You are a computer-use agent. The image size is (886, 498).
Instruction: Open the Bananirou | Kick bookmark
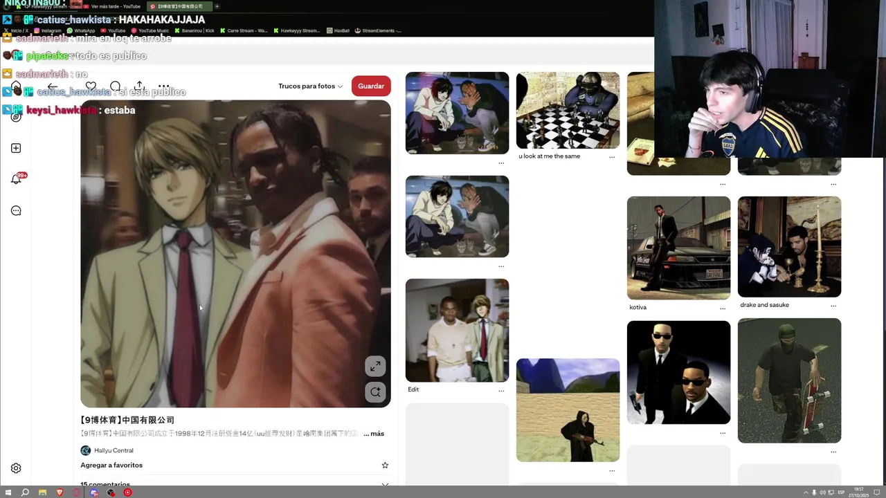(195, 30)
